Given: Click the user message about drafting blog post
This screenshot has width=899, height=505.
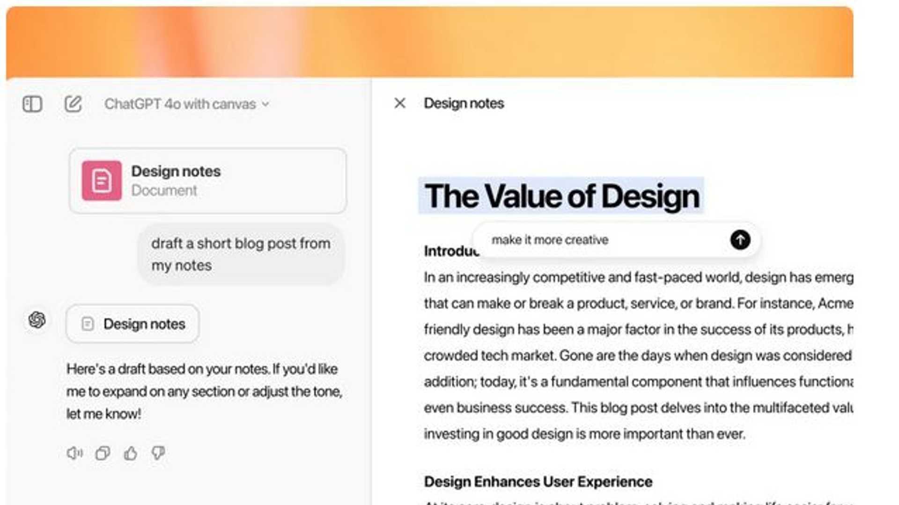Looking at the screenshot, I should [x=241, y=254].
